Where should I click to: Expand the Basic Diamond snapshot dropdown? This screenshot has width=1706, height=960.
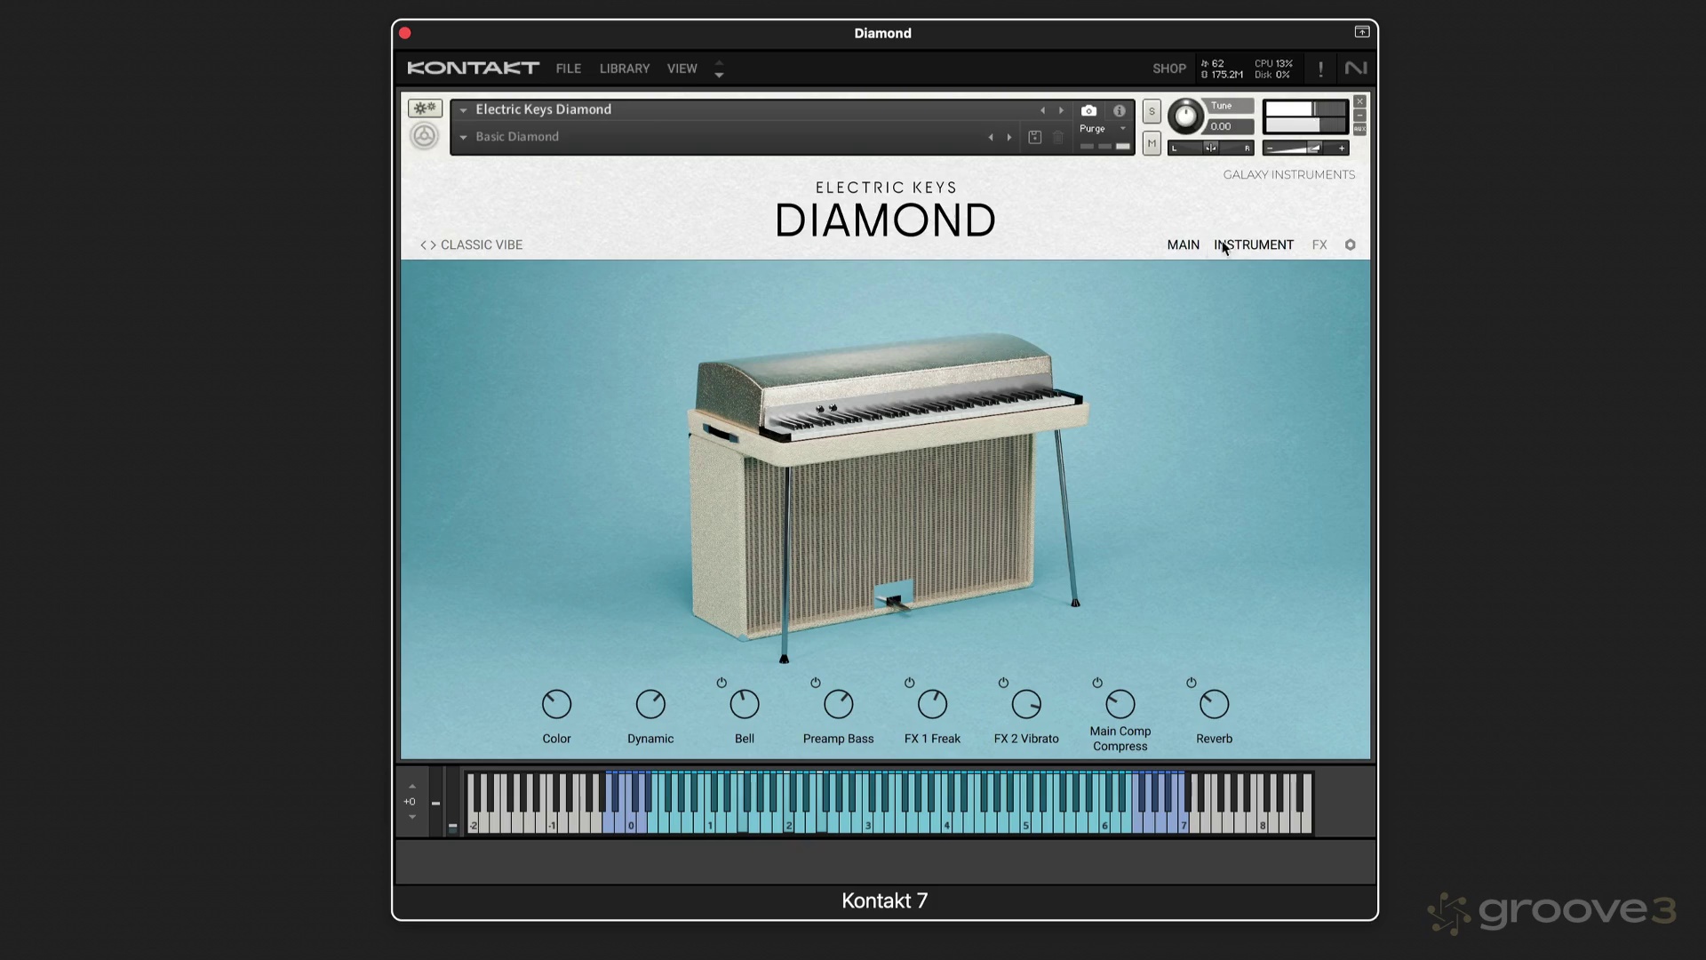coord(463,138)
